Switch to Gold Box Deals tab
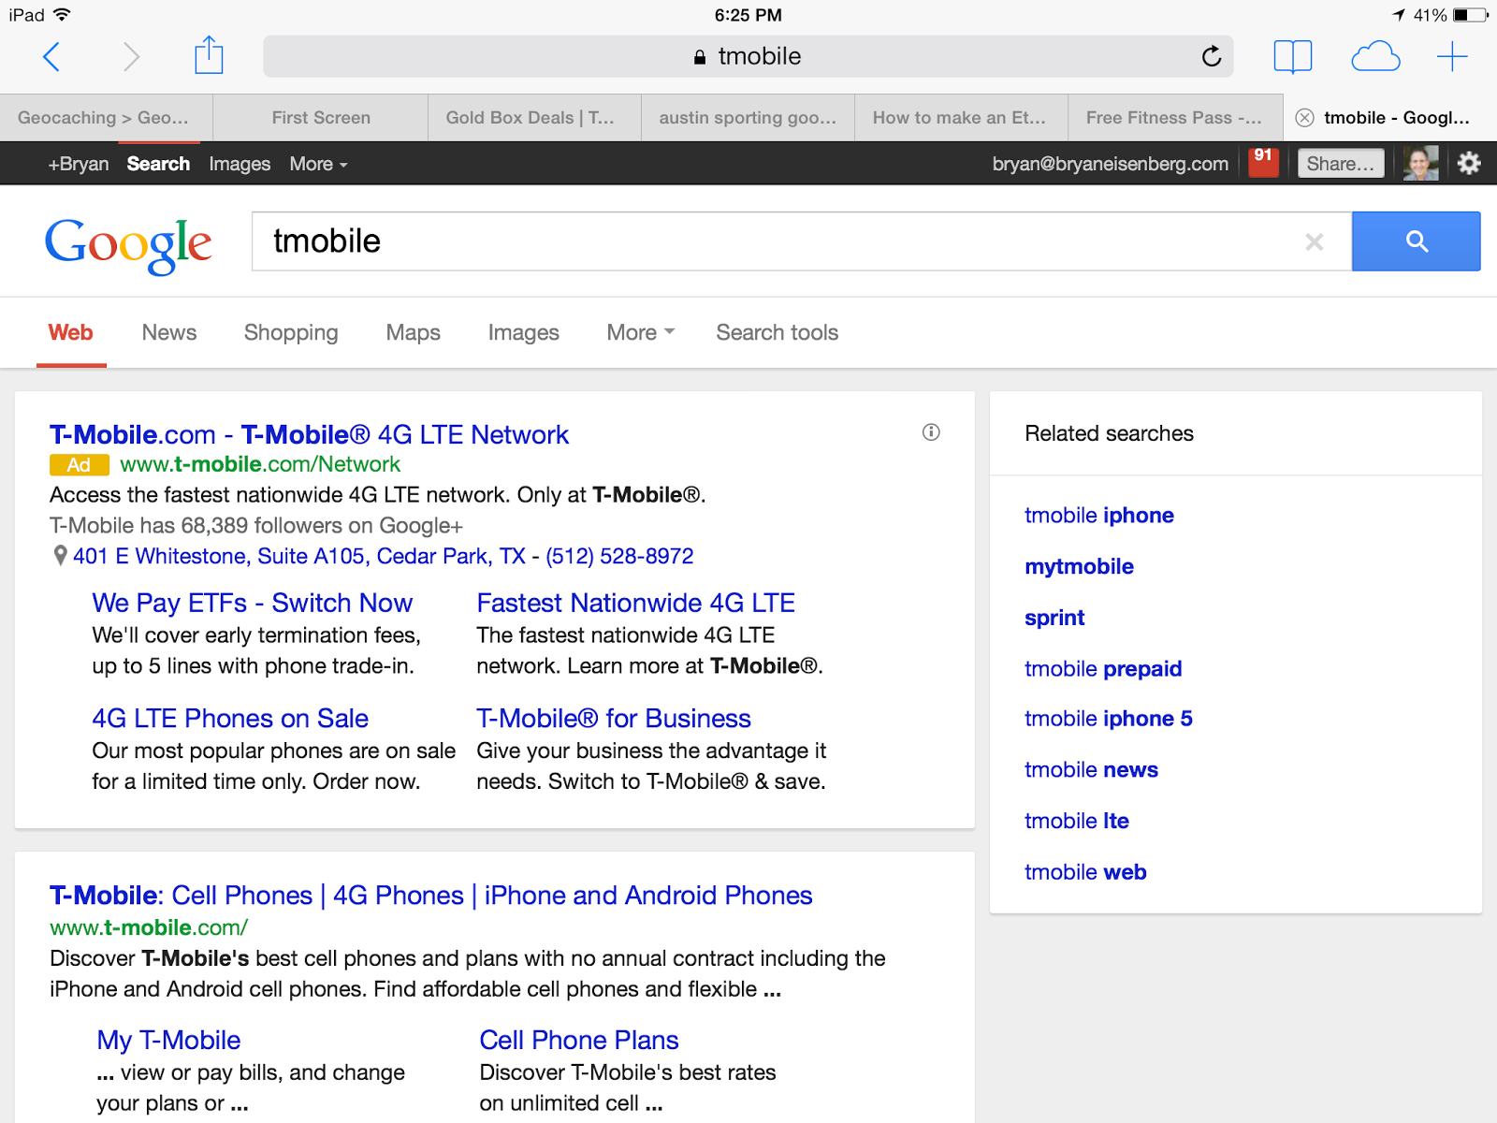This screenshot has height=1123, width=1497. click(x=534, y=118)
